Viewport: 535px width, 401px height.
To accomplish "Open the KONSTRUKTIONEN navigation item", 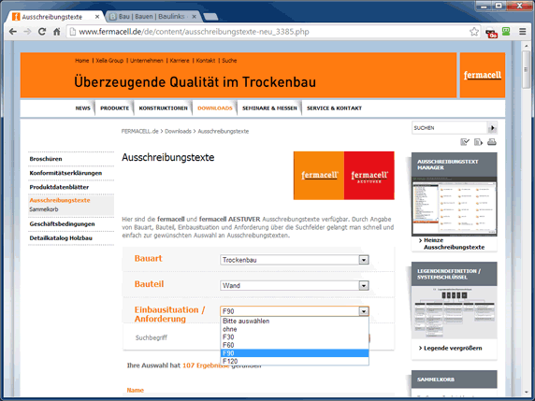I will (163, 108).
